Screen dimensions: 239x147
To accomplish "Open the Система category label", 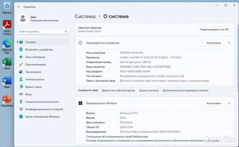I will [x=30, y=42].
